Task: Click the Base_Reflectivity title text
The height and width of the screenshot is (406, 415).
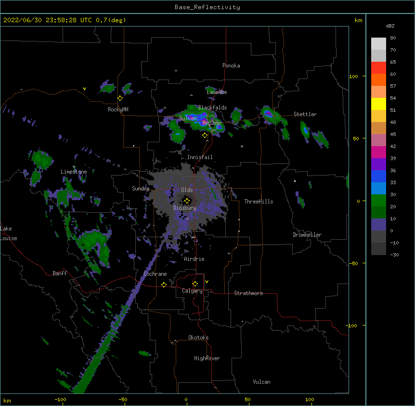Action: (x=207, y=7)
